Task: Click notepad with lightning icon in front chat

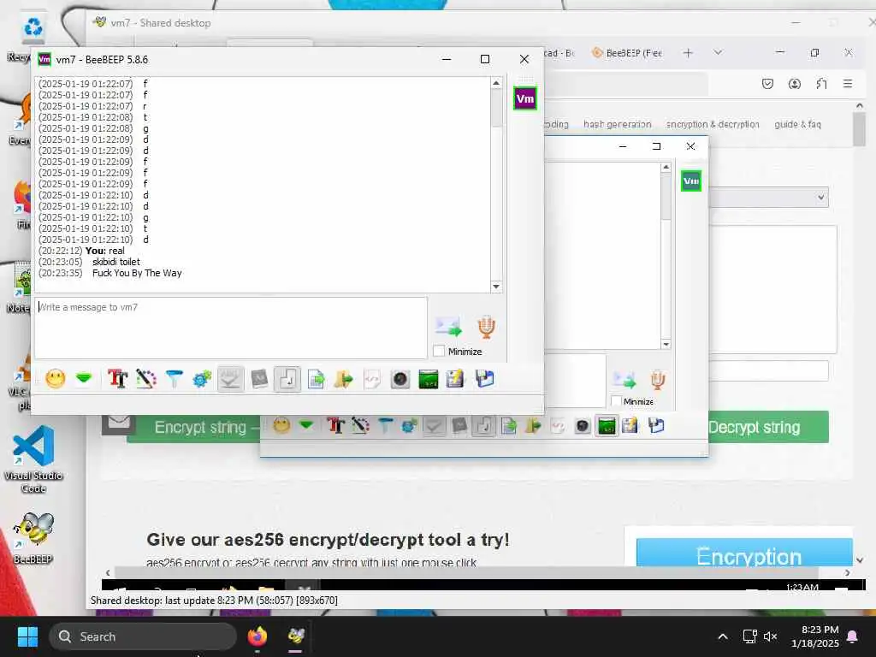Action: point(455,379)
